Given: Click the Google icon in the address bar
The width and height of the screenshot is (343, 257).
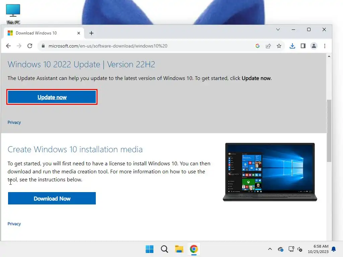Looking at the screenshot, I should [x=258, y=46].
